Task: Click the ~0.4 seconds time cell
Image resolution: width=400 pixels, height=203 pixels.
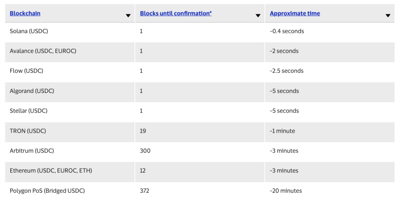Action: [x=287, y=31]
